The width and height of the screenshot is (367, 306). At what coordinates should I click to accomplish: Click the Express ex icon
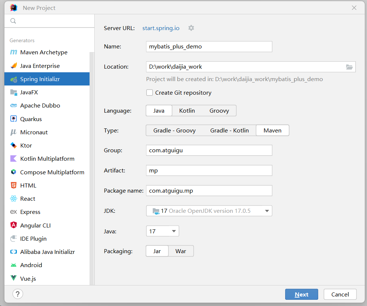(x=14, y=212)
